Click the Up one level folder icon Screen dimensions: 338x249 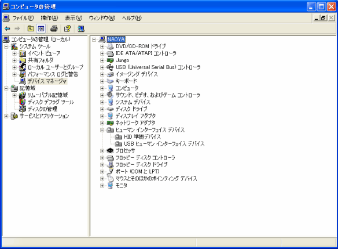pos(31,28)
